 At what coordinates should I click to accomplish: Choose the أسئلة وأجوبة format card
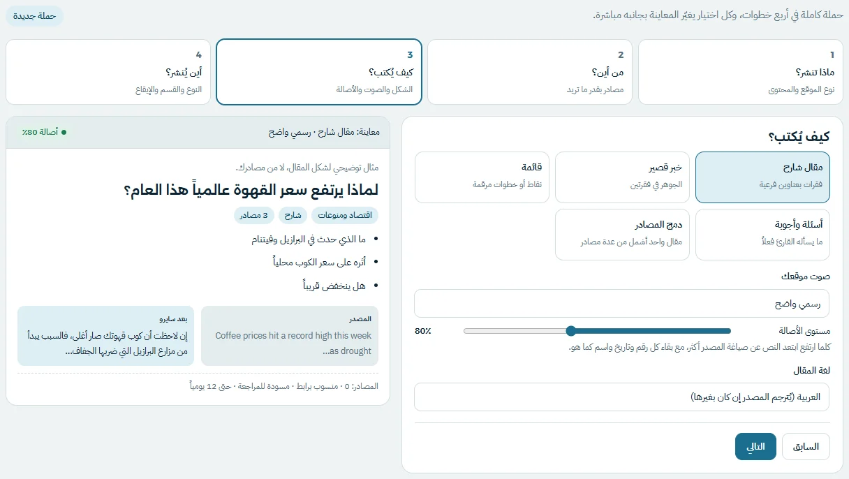click(763, 235)
